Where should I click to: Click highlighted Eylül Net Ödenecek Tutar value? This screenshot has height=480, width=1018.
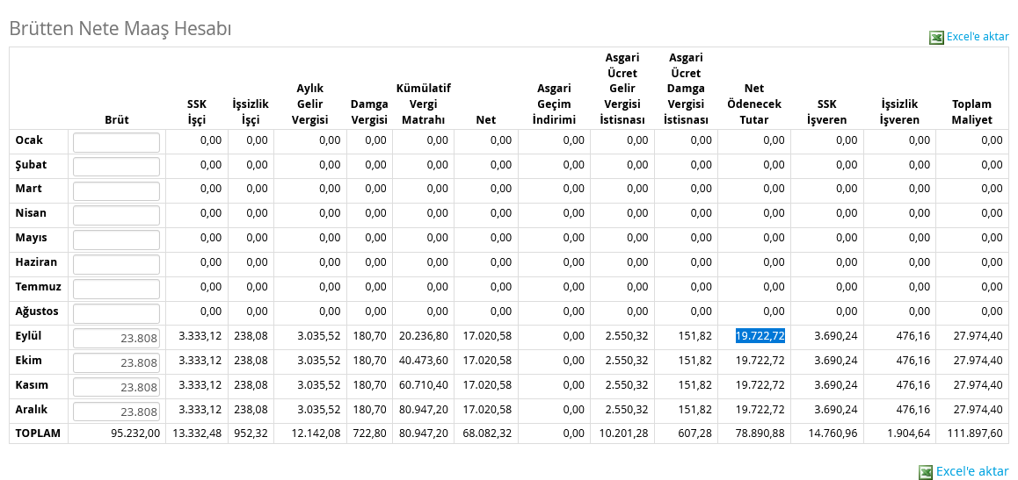point(760,336)
